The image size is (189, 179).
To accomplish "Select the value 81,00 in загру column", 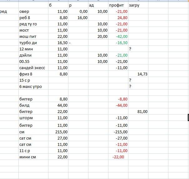I will (142, 112).
